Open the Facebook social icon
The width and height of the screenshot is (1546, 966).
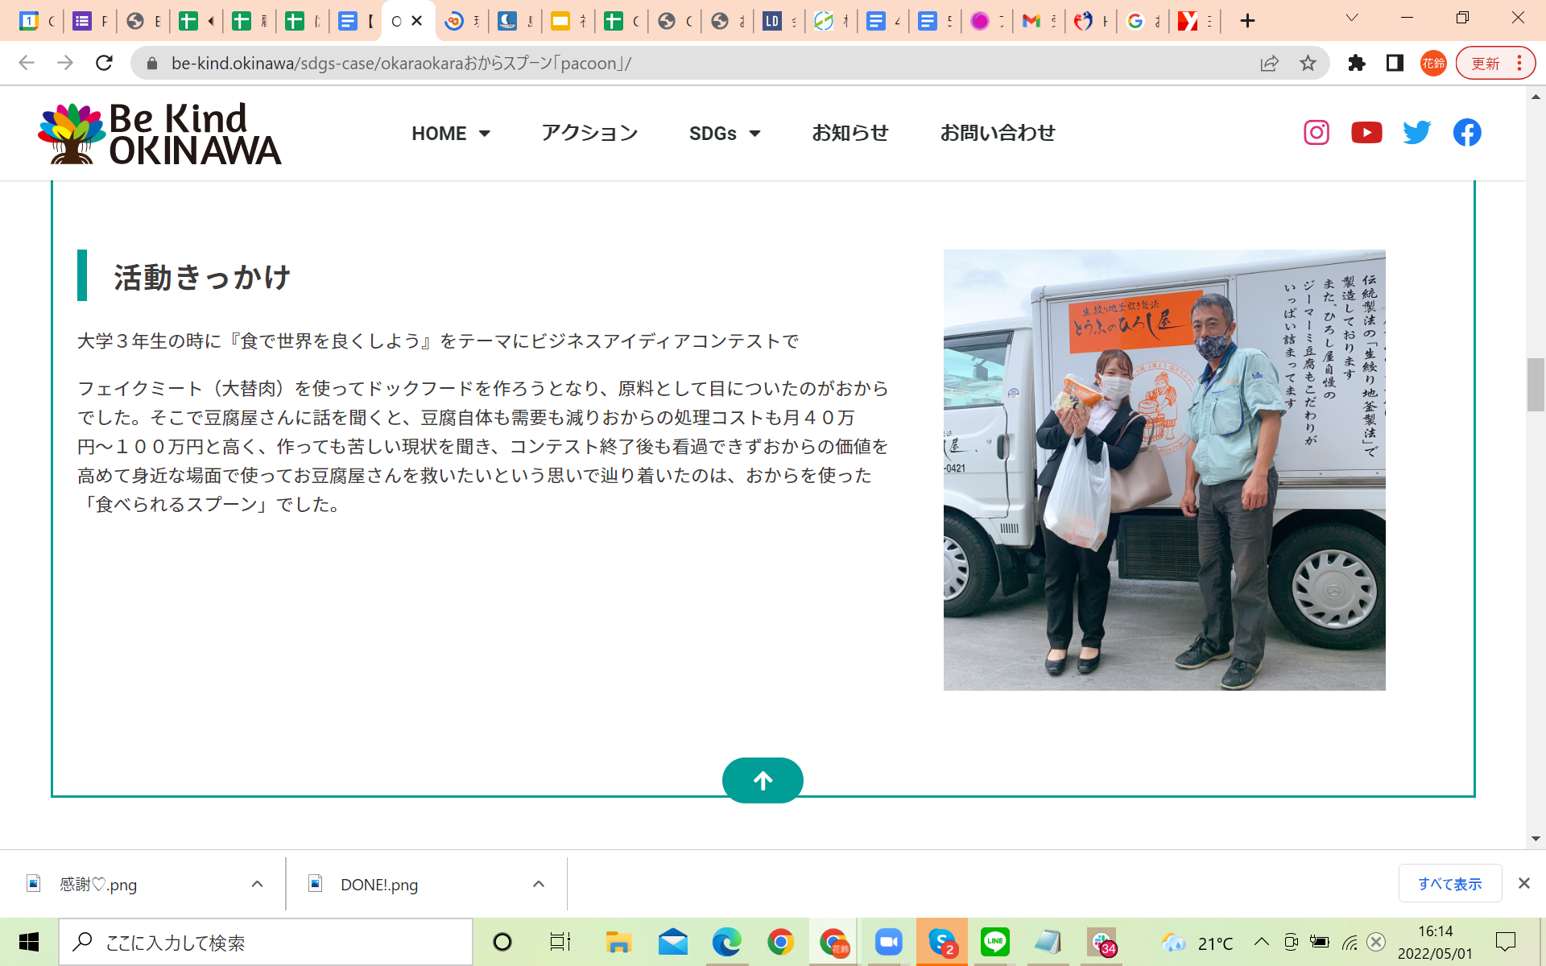click(1467, 132)
